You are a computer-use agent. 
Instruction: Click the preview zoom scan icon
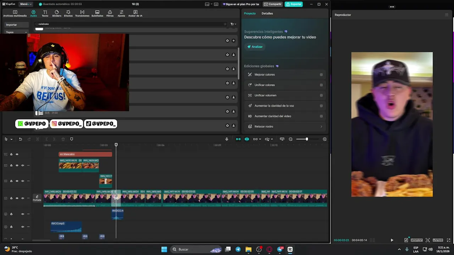click(x=428, y=240)
